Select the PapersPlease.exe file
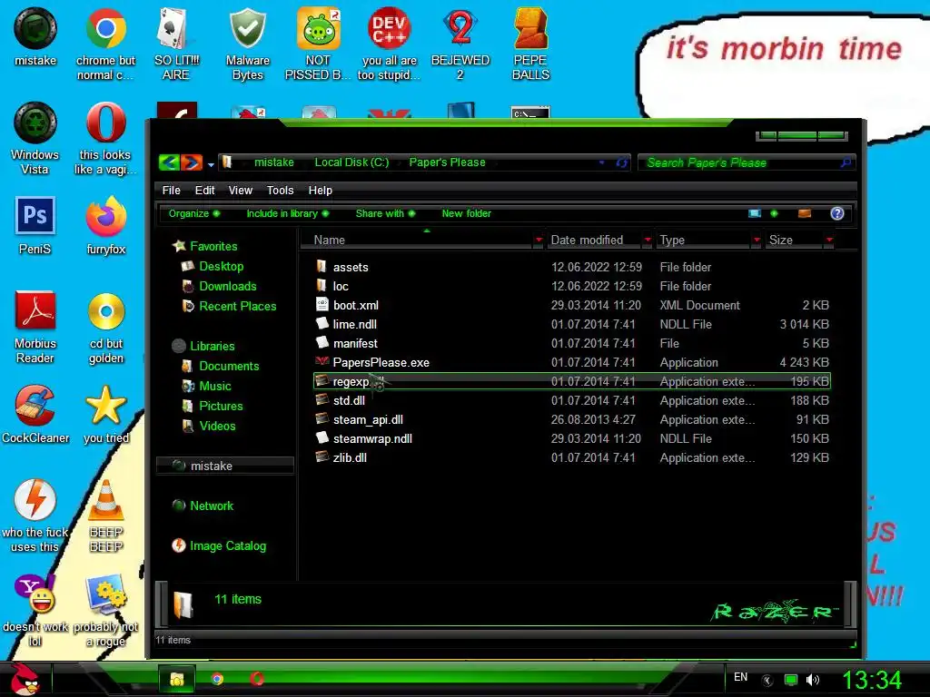Viewport: 930px width, 697px height. click(x=572, y=362)
